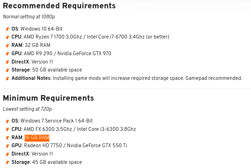Click the 45 GB available space text
Screen dimensions: 251x168
click(x=57, y=162)
